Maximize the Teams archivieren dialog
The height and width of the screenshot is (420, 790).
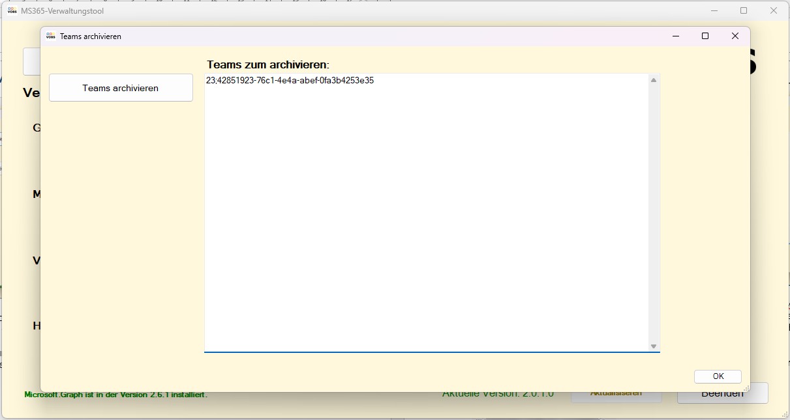pos(705,36)
